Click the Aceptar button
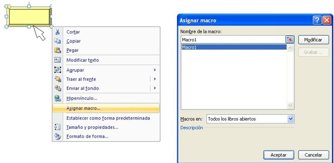The width and height of the screenshot is (334, 163). (279, 155)
